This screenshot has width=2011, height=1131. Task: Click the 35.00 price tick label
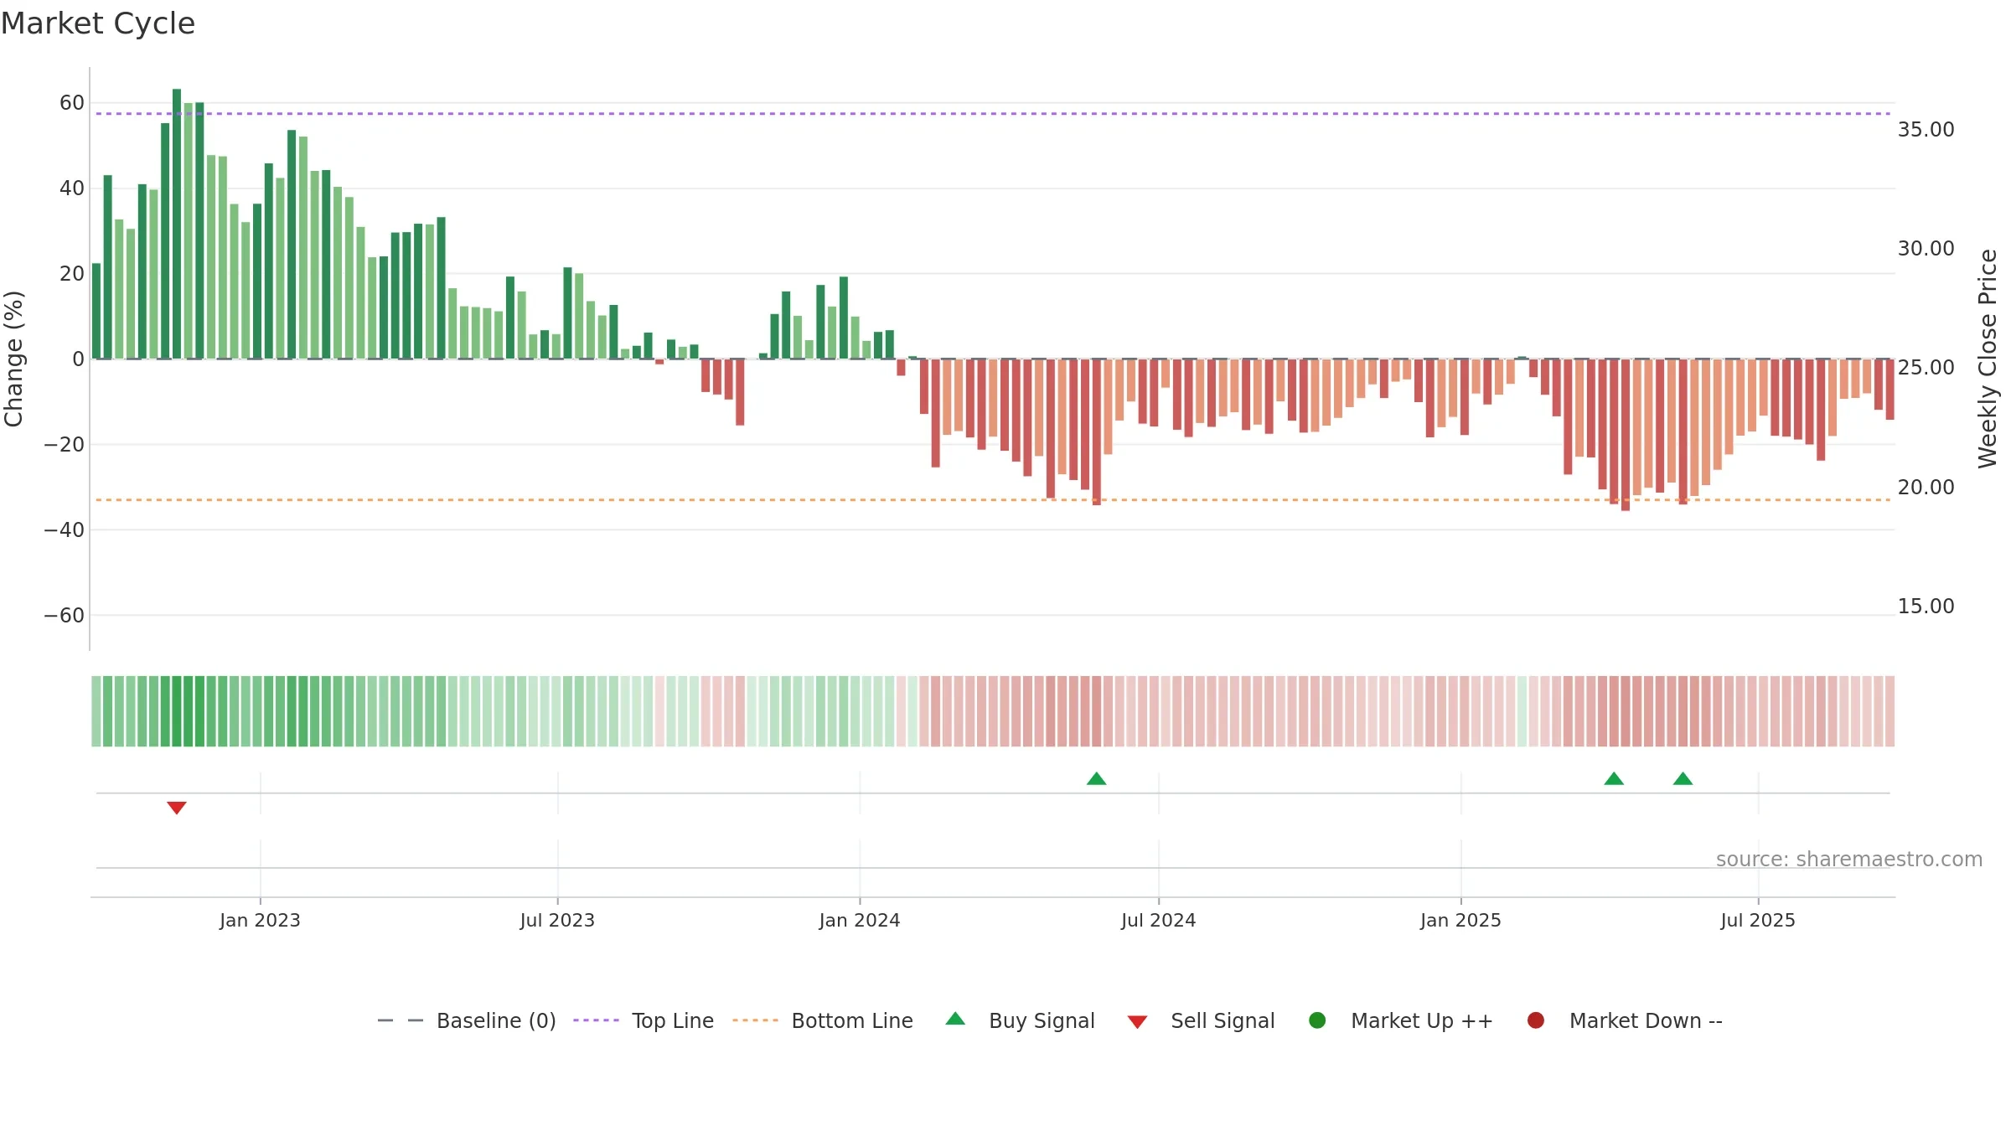click(1926, 130)
